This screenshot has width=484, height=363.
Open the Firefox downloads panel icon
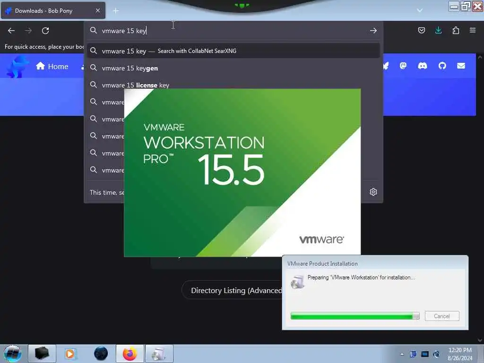click(438, 30)
